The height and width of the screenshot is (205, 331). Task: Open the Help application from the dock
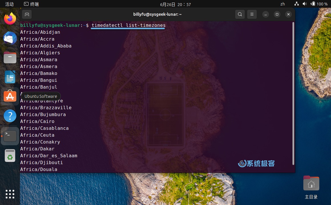10,116
